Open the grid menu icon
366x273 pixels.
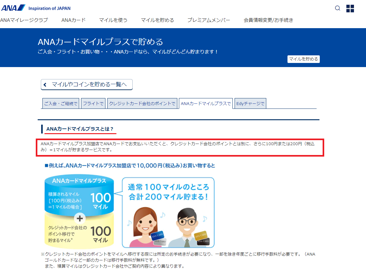(x=350, y=9)
